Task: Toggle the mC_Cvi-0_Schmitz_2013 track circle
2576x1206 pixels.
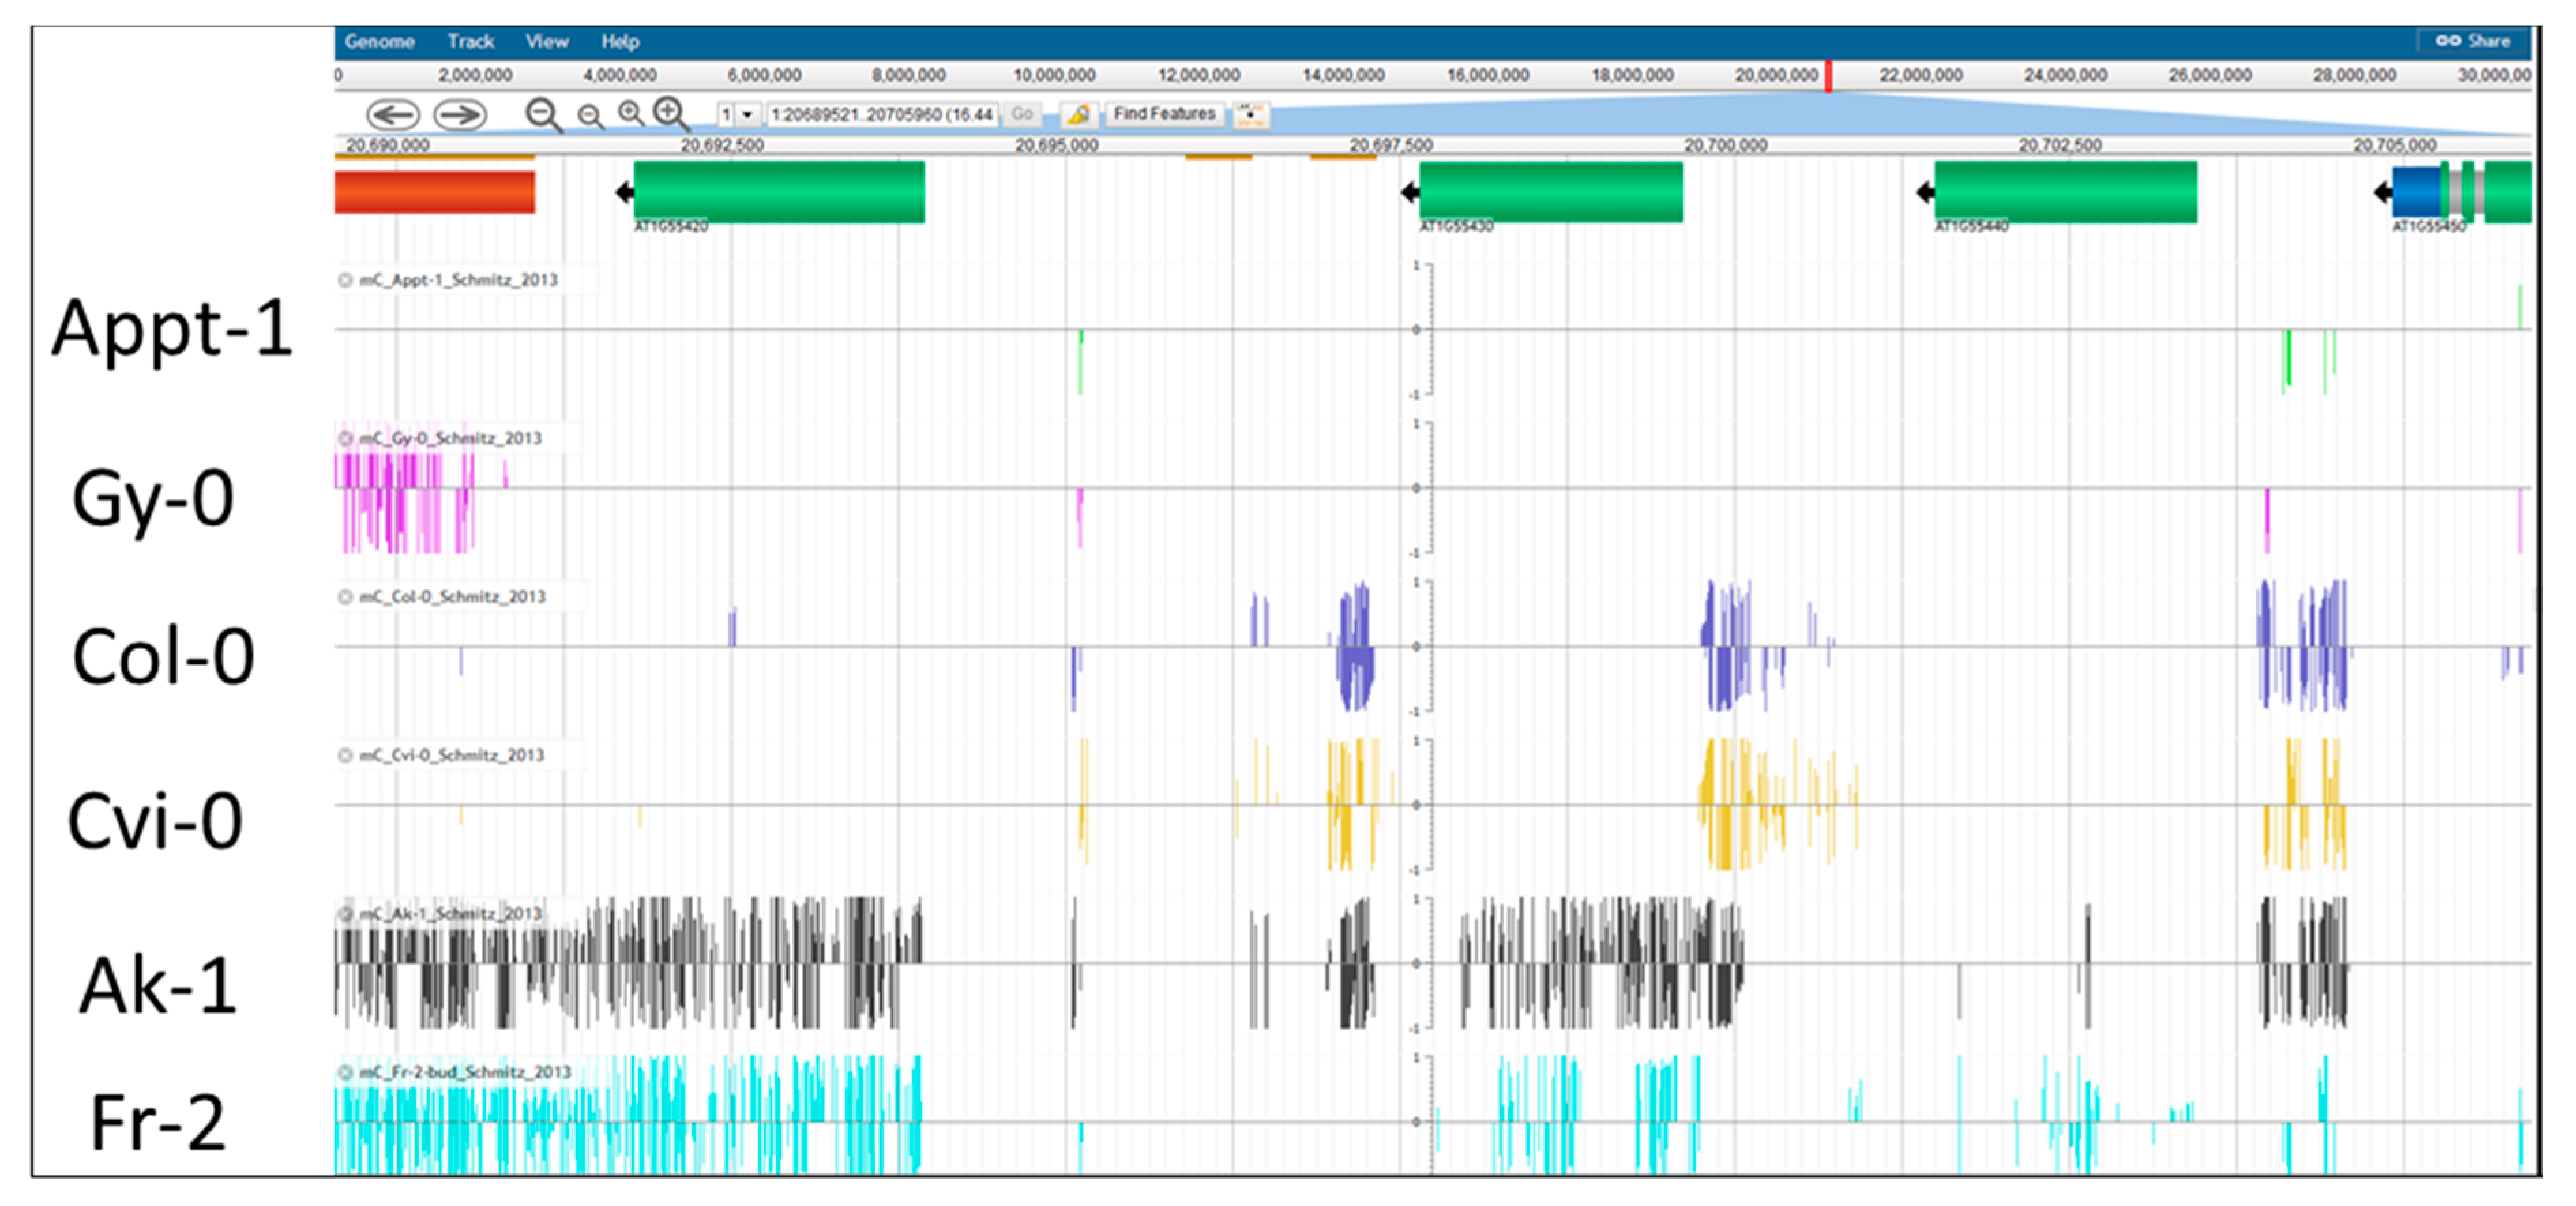Action: pyautogui.click(x=345, y=755)
